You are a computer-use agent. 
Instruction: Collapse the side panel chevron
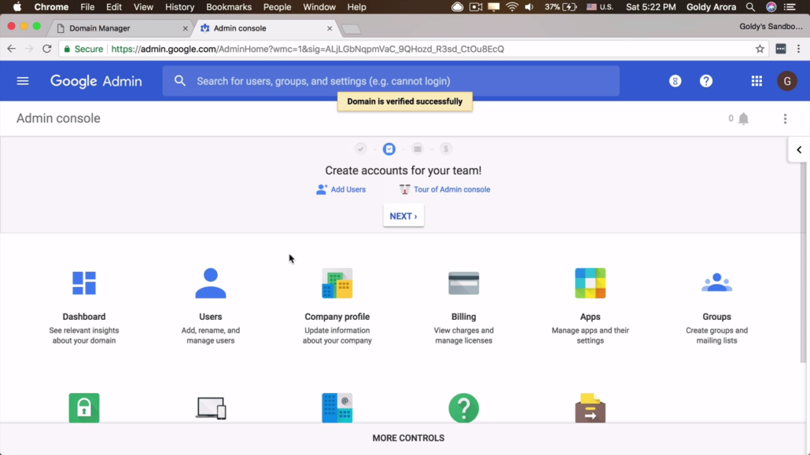click(x=799, y=150)
